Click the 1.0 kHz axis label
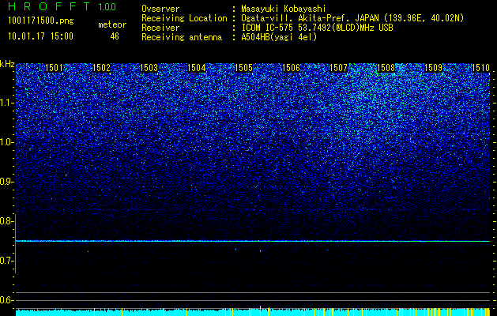Image resolution: width=497 pixels, height=316 pixels. 7,143
